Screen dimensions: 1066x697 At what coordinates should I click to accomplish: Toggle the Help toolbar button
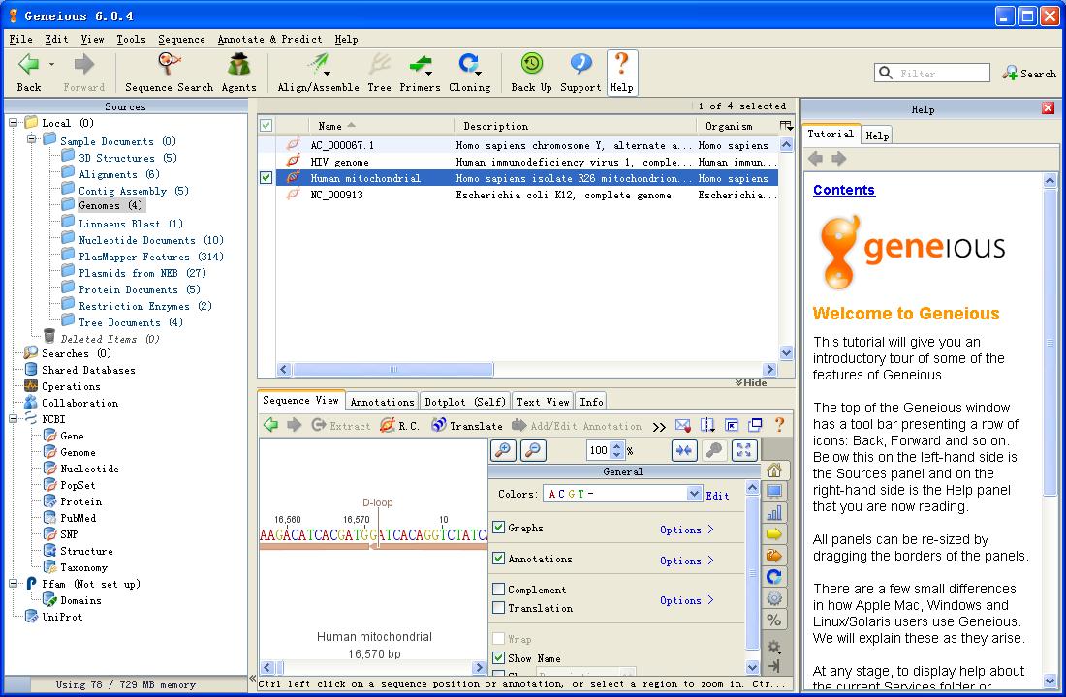point(621,73)
